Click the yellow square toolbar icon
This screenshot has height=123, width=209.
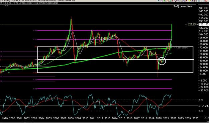(189, 1)
